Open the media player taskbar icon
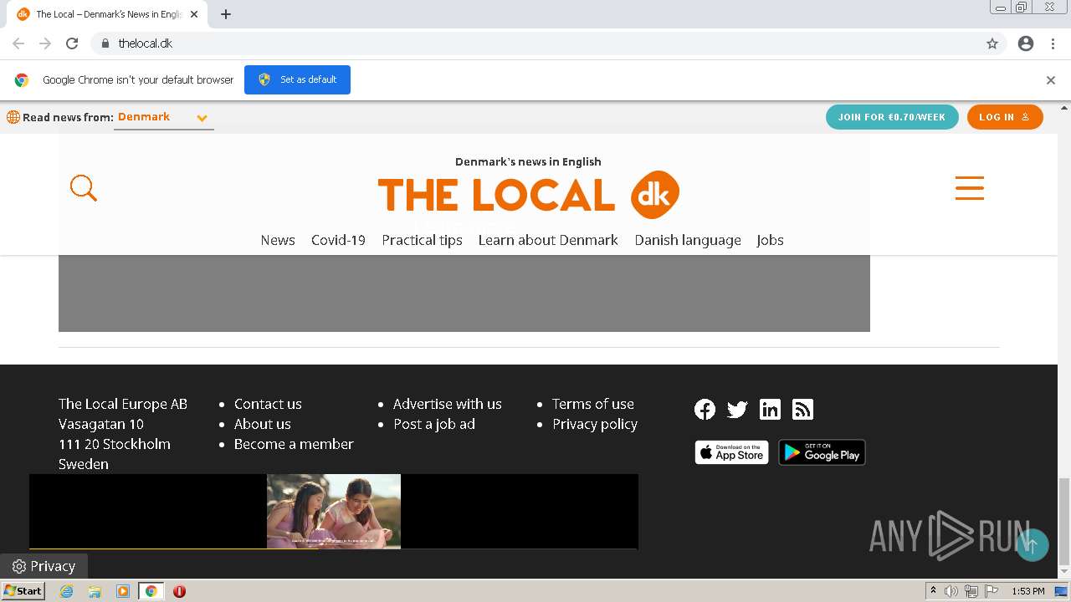Screen dimensions: 1071x602 123,591
